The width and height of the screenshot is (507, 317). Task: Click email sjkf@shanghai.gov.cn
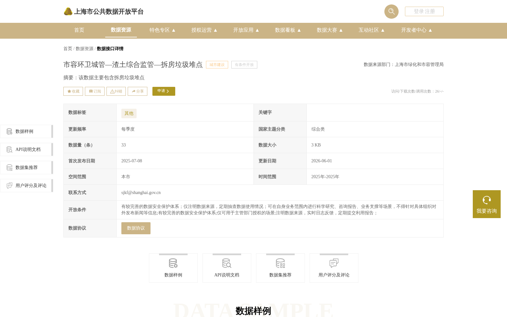click(x=141, y=193)
